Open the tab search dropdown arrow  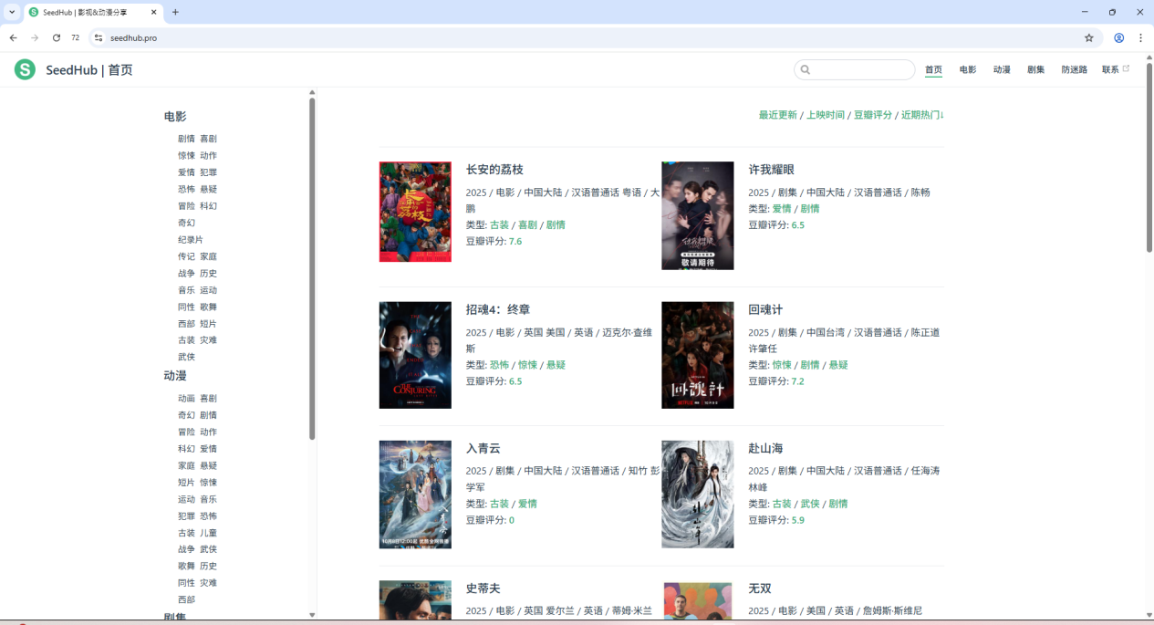(x=12, y=12)
